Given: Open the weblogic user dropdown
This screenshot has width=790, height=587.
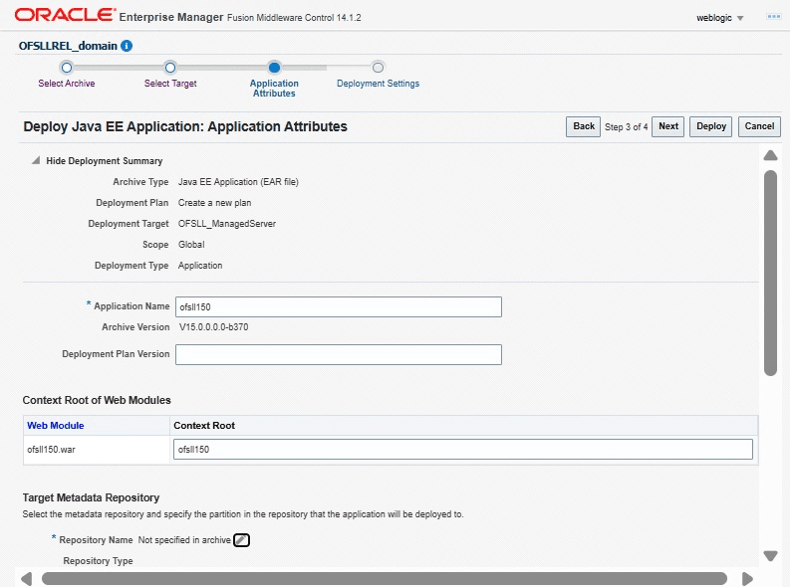Looking at the screenshot, I should coord(719,18).
